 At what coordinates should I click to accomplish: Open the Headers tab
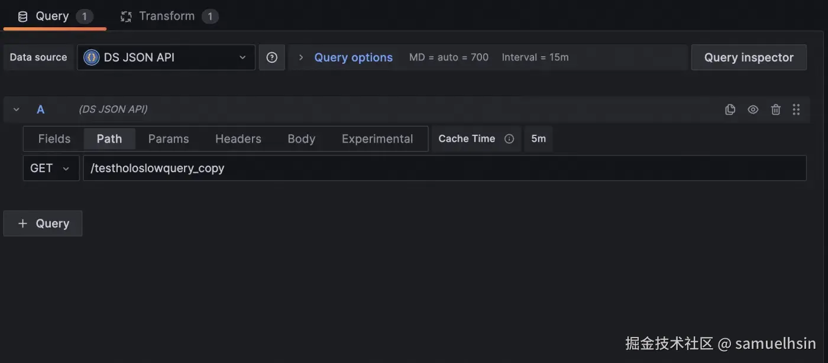click(238, 139)
